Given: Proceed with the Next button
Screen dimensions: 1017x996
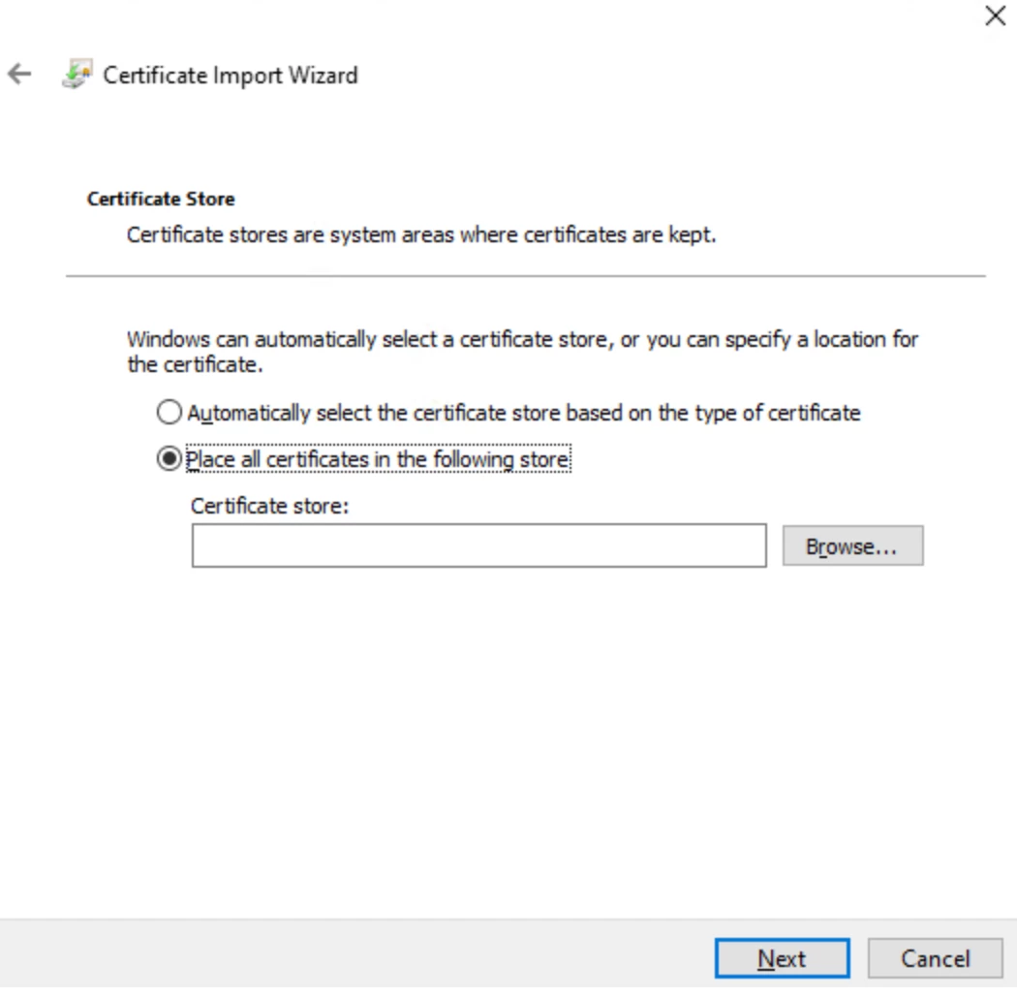Looking at the screenshot, I should 783,957.
